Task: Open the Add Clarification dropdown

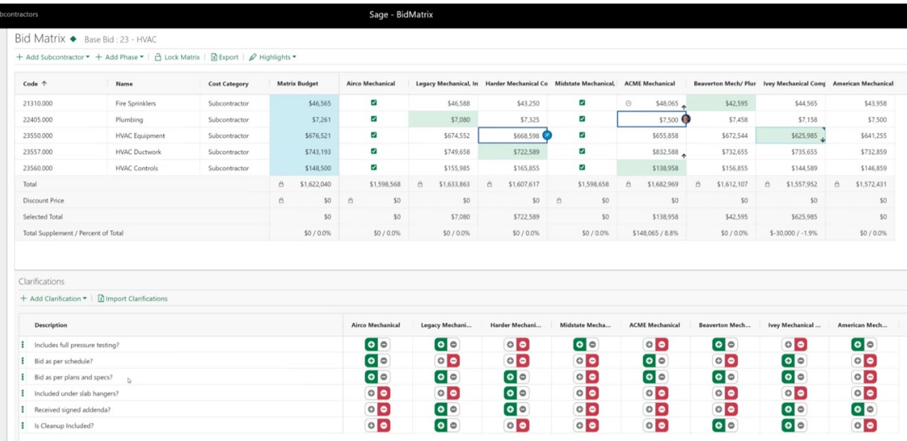Action: (x=54, y=299)
